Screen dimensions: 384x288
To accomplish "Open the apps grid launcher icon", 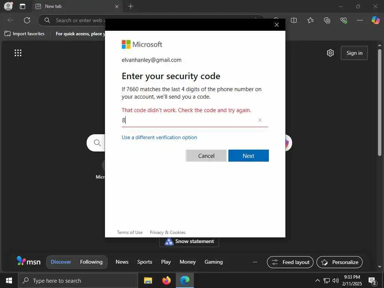I will click(x=18, y=53).
